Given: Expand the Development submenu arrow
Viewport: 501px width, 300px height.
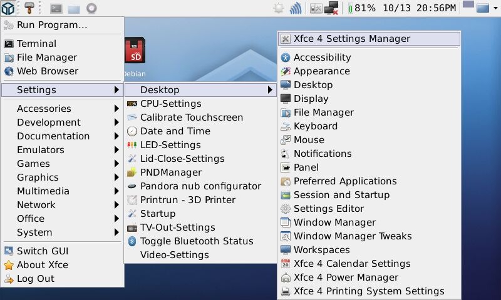Looking at the screenshot, I should pos(116,122).
